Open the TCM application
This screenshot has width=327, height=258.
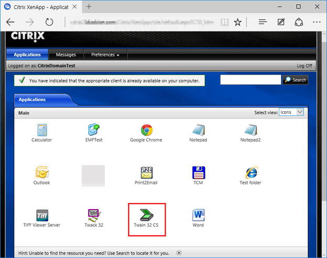198,176
